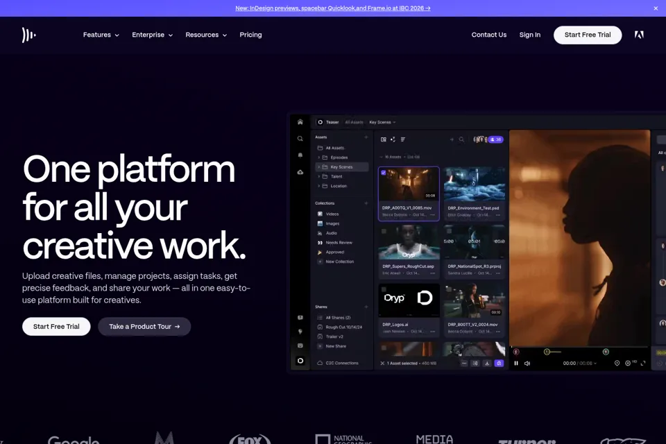Viewport: 666px width, 444px height.
Task: Click the search icon in left app rail
Action: (300, 139)
